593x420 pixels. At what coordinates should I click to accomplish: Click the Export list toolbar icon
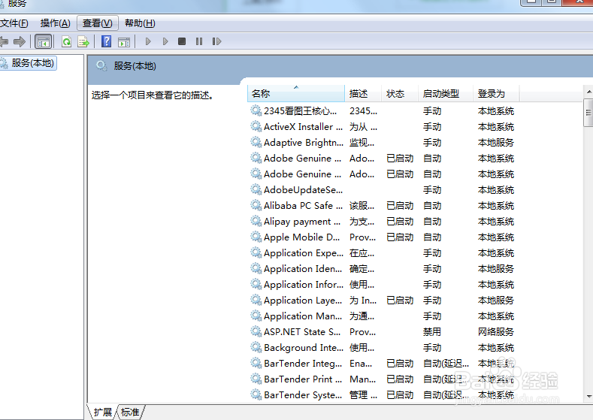click(x=83, y=41)
